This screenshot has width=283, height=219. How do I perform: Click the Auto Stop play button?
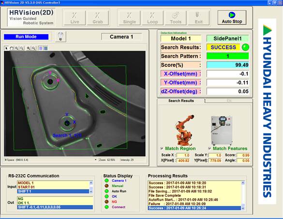(232, 17)
